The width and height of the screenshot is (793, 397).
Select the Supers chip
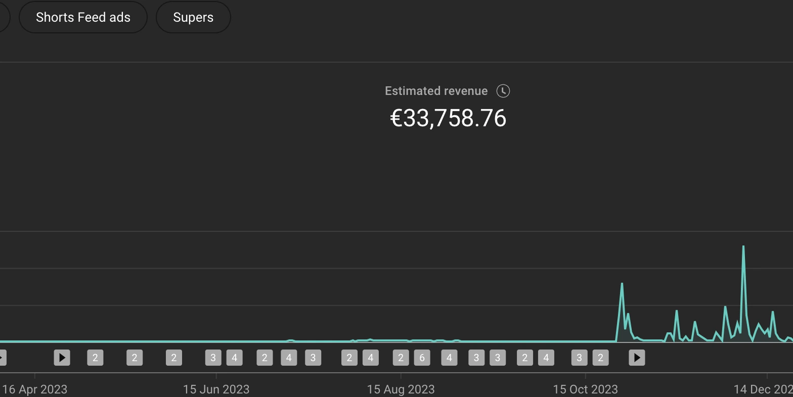click(193, 17)
